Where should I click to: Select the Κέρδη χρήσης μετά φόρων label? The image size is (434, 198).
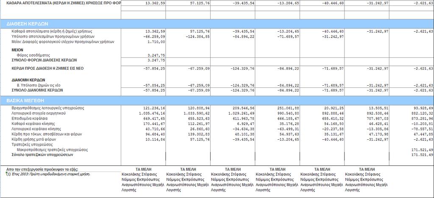(x=35, y=139)
